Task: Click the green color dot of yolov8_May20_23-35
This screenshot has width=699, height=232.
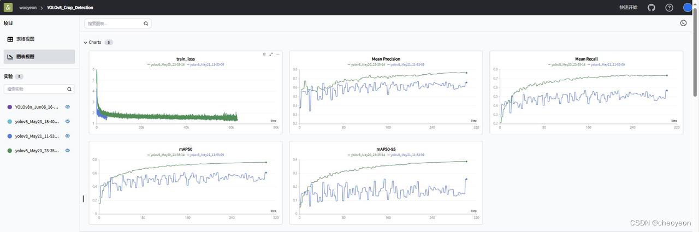Action: 10,150
